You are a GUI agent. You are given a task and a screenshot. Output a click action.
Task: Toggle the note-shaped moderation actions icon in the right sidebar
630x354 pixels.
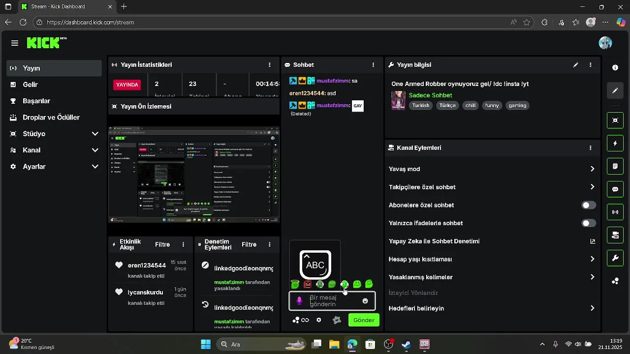[x=615, y=166]
